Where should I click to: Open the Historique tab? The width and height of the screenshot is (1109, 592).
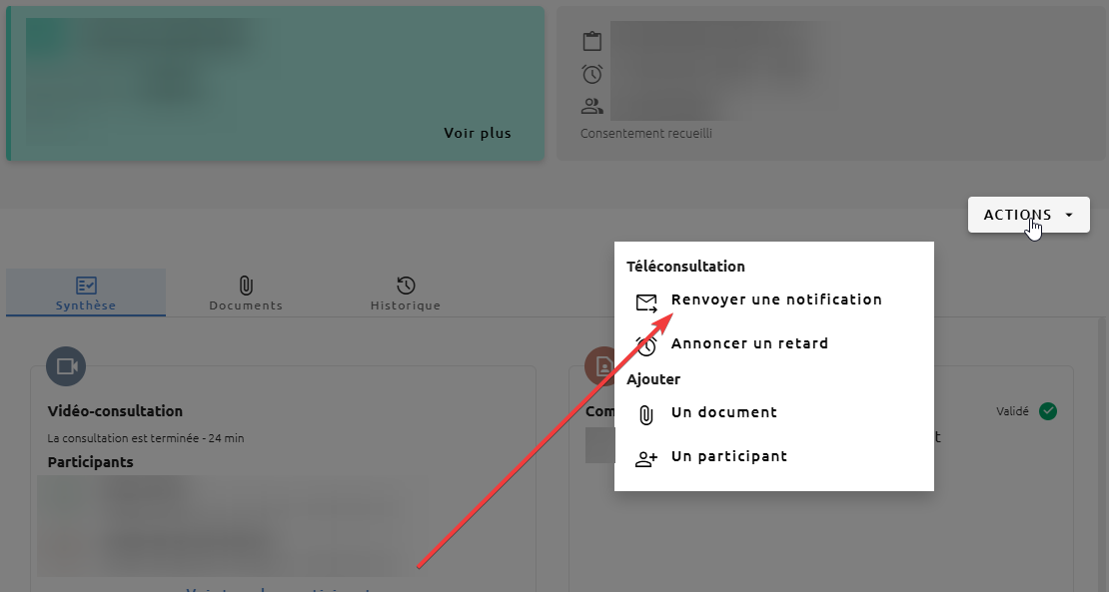tap(406, 293)
